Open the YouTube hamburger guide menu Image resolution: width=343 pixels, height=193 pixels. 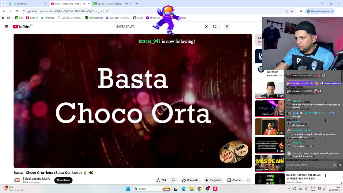click(x=6, y=27)
